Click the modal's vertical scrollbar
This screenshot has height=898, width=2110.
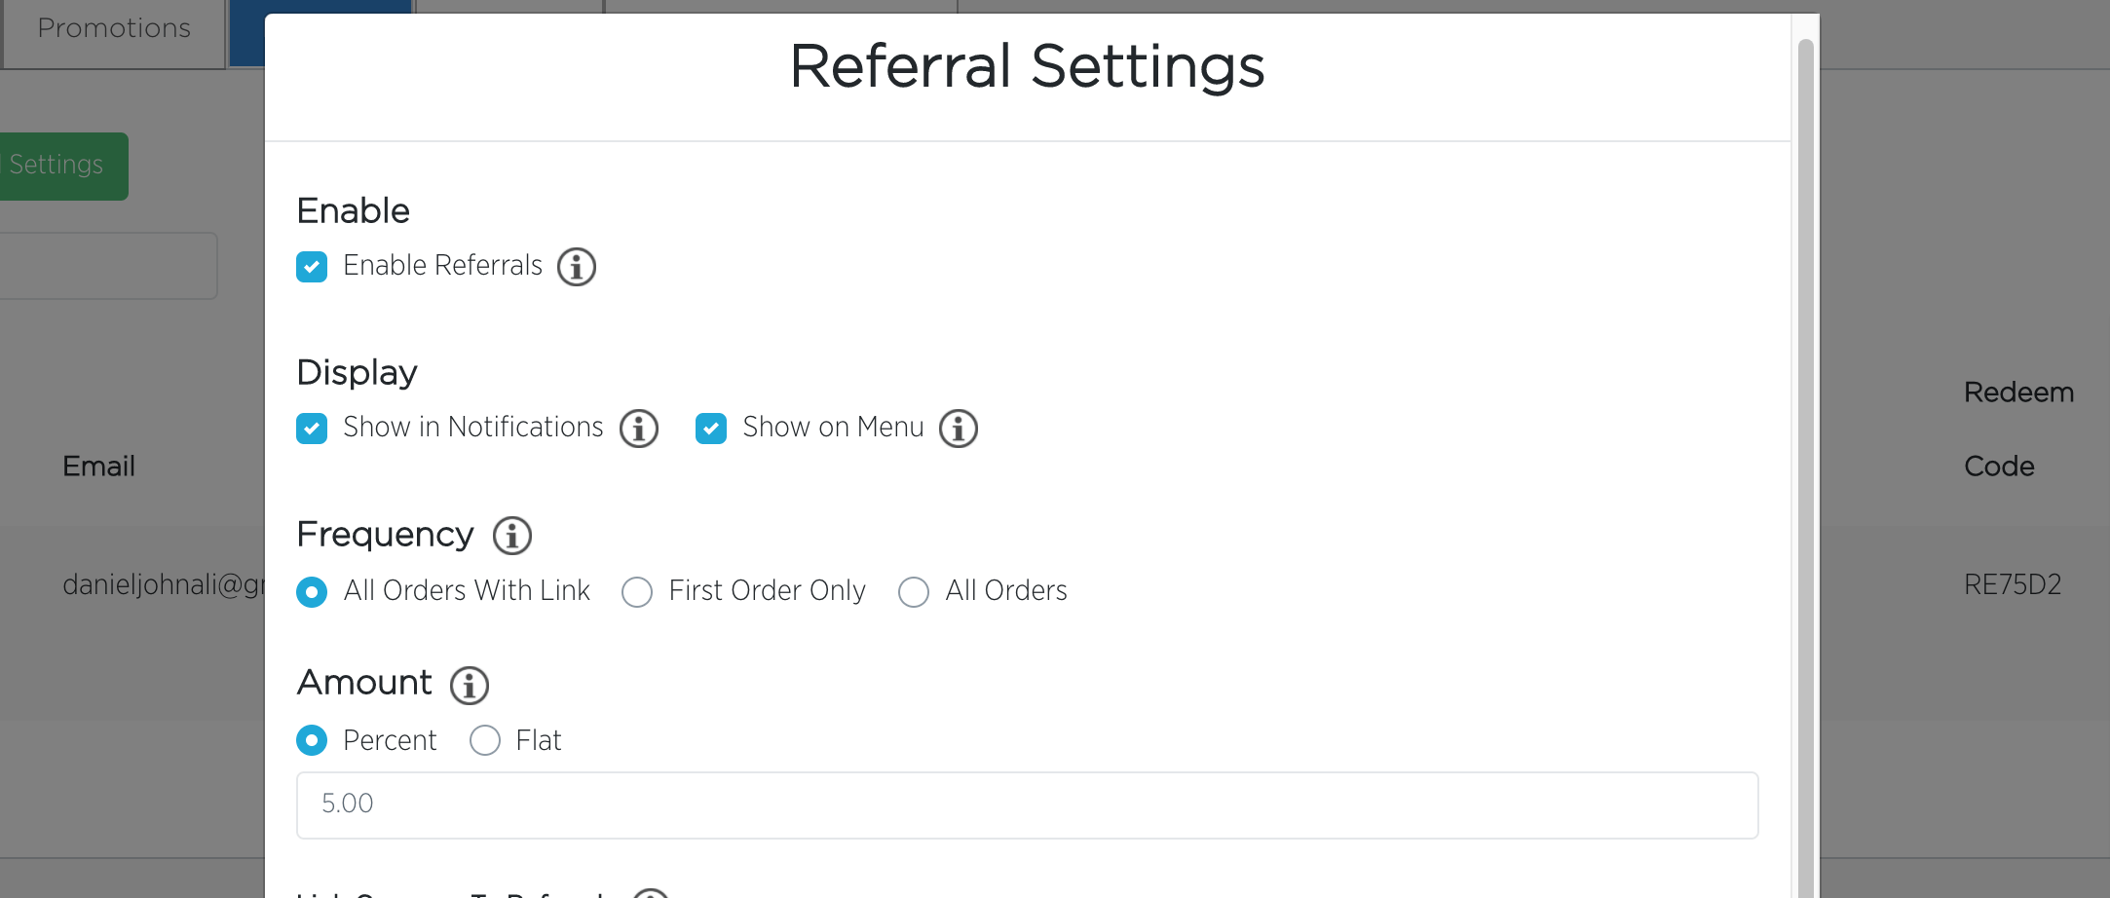(x=1805, y=468)
